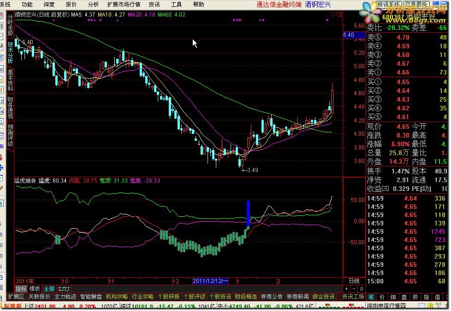This screenshot has width=451, height=311.
Task: Open the 机构攻略 bottom tab
Action: 117,296
